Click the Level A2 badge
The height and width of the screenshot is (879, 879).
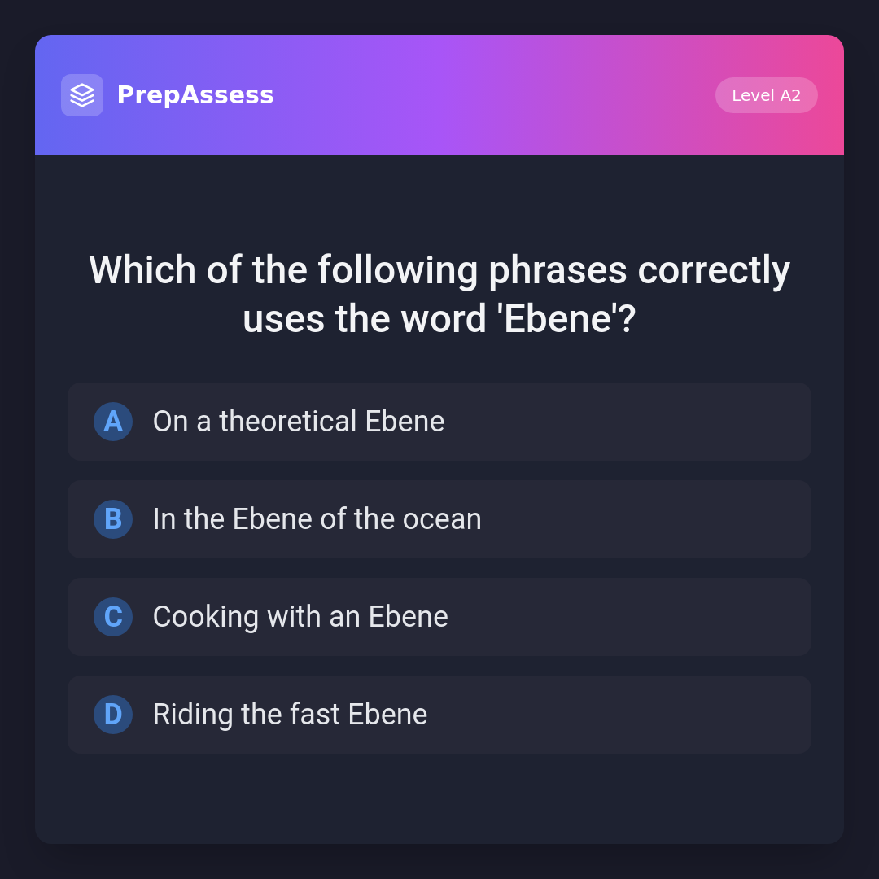(766, 95)
